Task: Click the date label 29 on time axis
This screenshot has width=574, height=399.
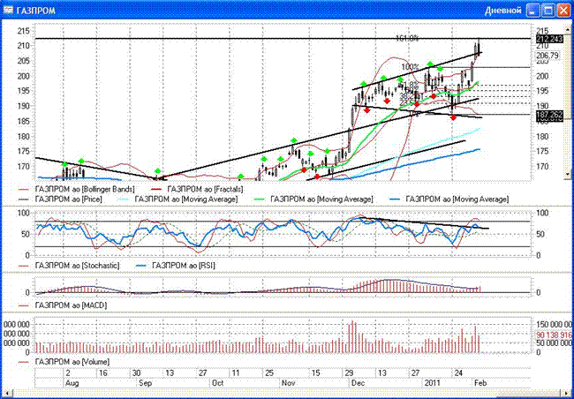Action: coord(349,373)
